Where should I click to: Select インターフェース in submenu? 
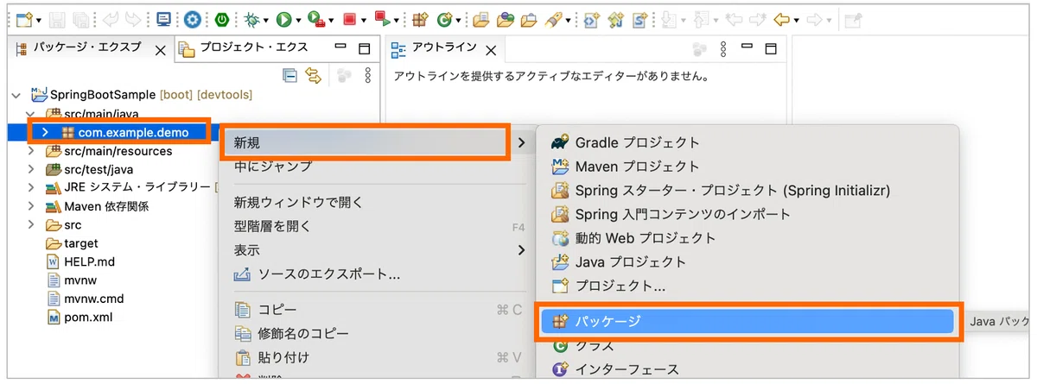click(x=748, y=370)
